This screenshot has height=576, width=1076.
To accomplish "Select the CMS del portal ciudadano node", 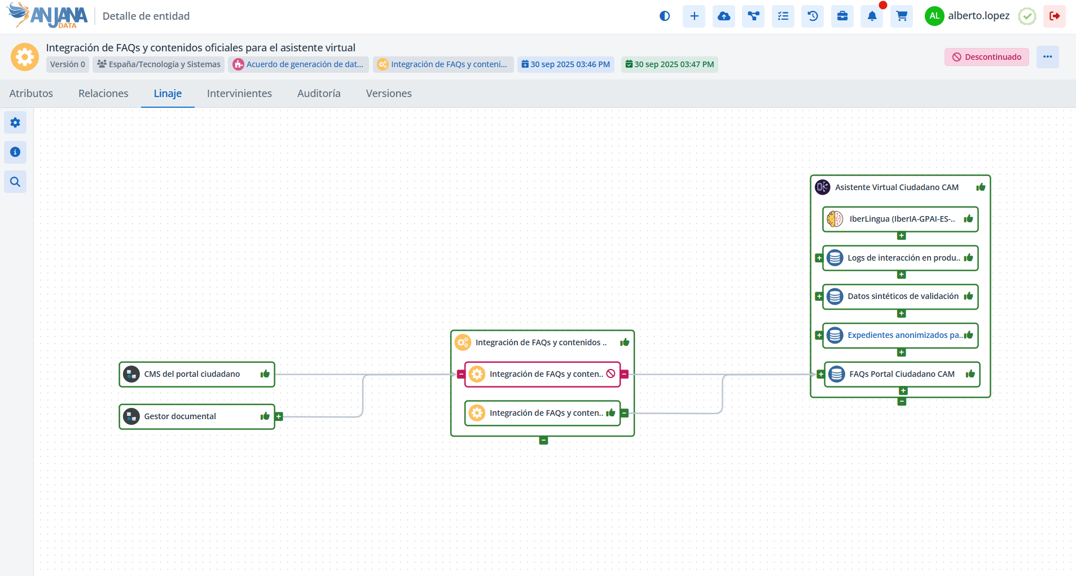I will [x=192, y=374].
